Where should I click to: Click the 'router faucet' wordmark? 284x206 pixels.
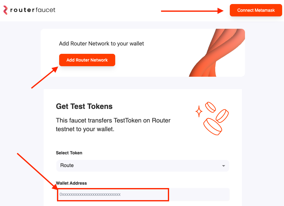click(33, 10)
